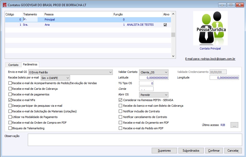Enable Recebe e-mail de pagamentos

(10, 94)
